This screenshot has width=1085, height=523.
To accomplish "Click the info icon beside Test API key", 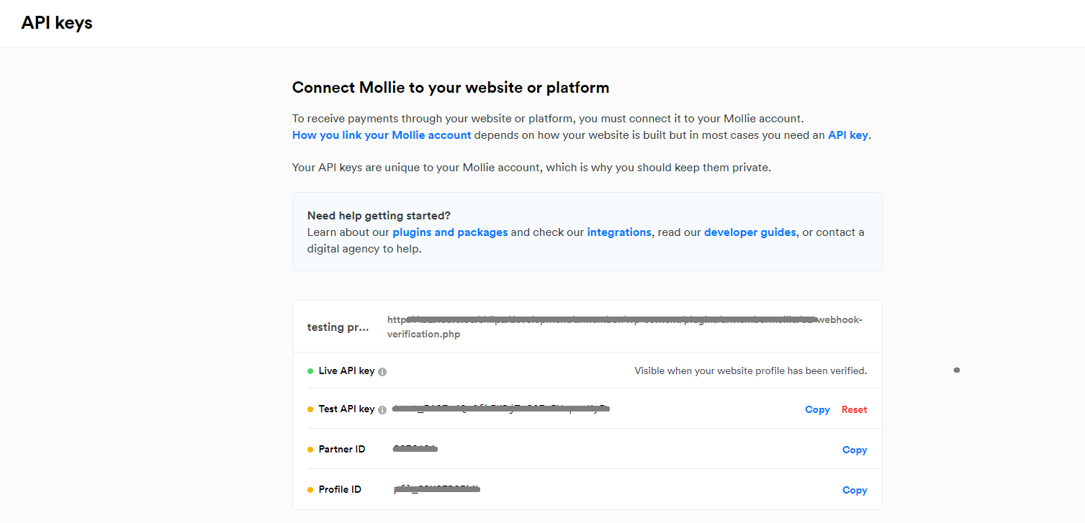I will point(382,410).
